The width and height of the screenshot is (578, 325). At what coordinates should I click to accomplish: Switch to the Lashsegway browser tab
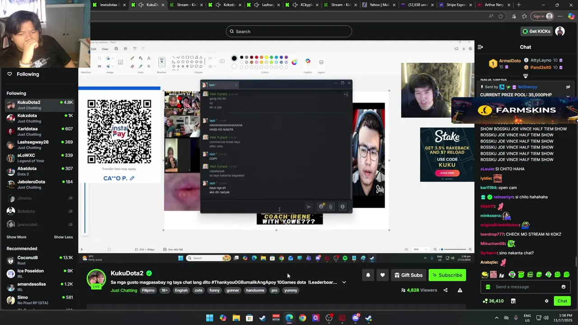pyautogui.click(x=263, y=5)
